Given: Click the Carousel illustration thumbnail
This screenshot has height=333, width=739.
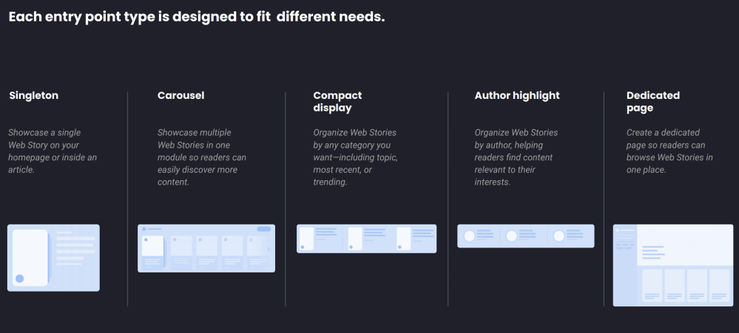Looking at the screenshot, I should click(206, 248).
